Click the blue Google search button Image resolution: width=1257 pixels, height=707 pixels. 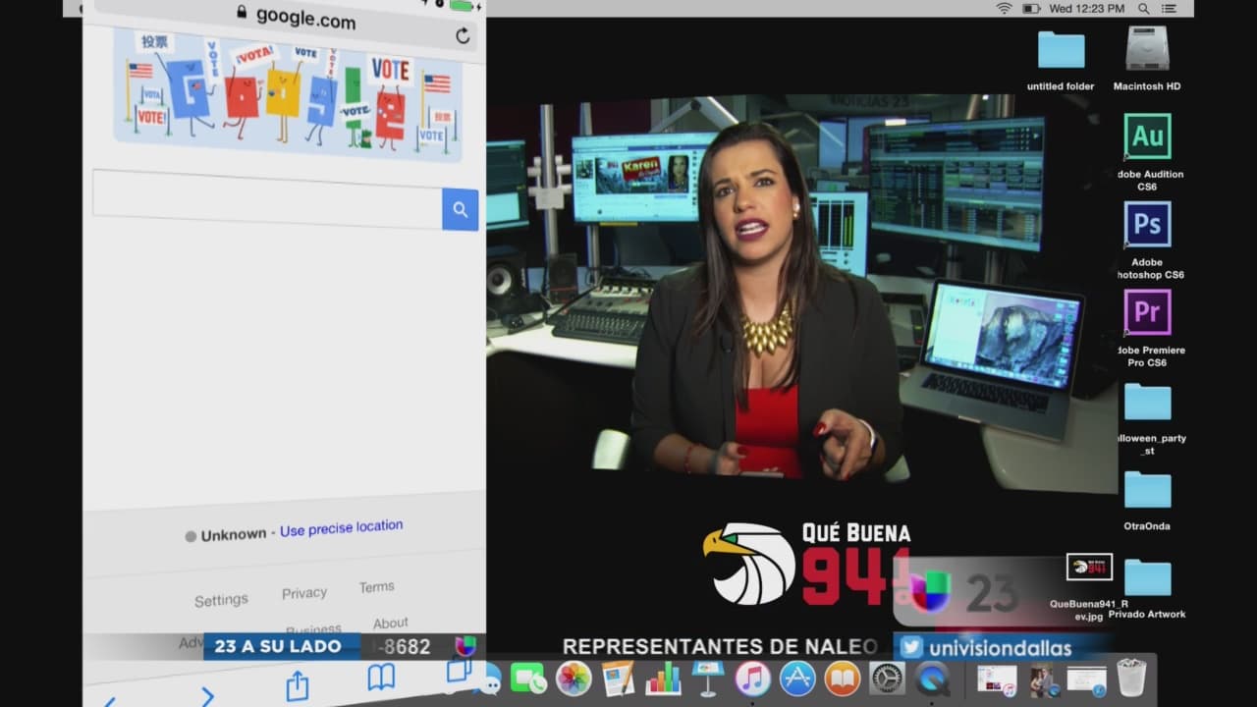(x=460, y=209)
